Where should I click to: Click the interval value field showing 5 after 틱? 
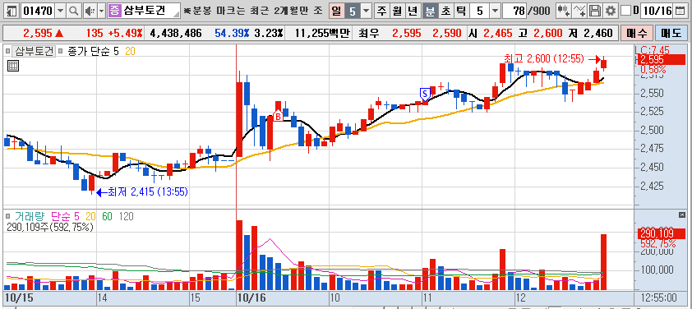(x=480, y=11)
